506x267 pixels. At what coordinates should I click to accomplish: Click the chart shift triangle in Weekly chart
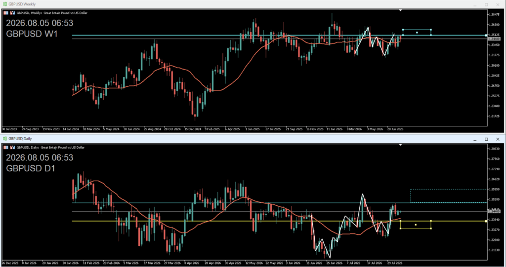(400, 11)
